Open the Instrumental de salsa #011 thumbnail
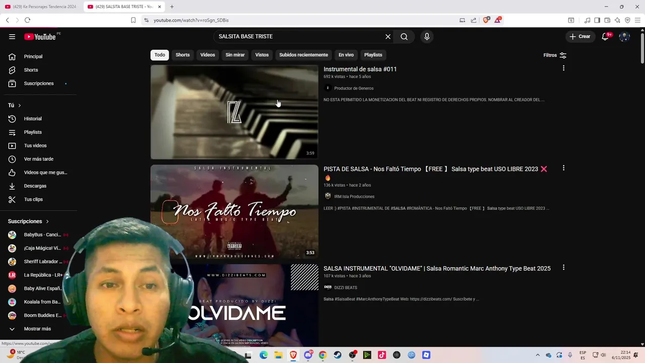Screen dimensions: 645x363 pyautogui.click(x=234, y=112)
